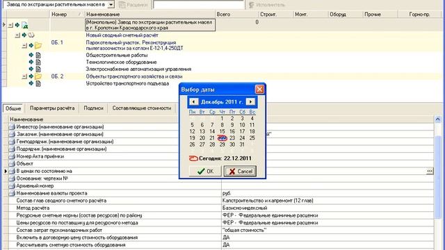This screenshot has height=250, width=445.
Task: Click the Инвестор row property icon
Action: (12, 126)
